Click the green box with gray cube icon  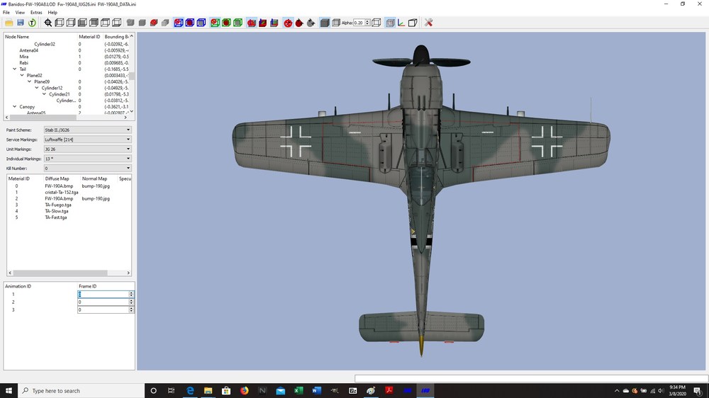coord(238,23)
